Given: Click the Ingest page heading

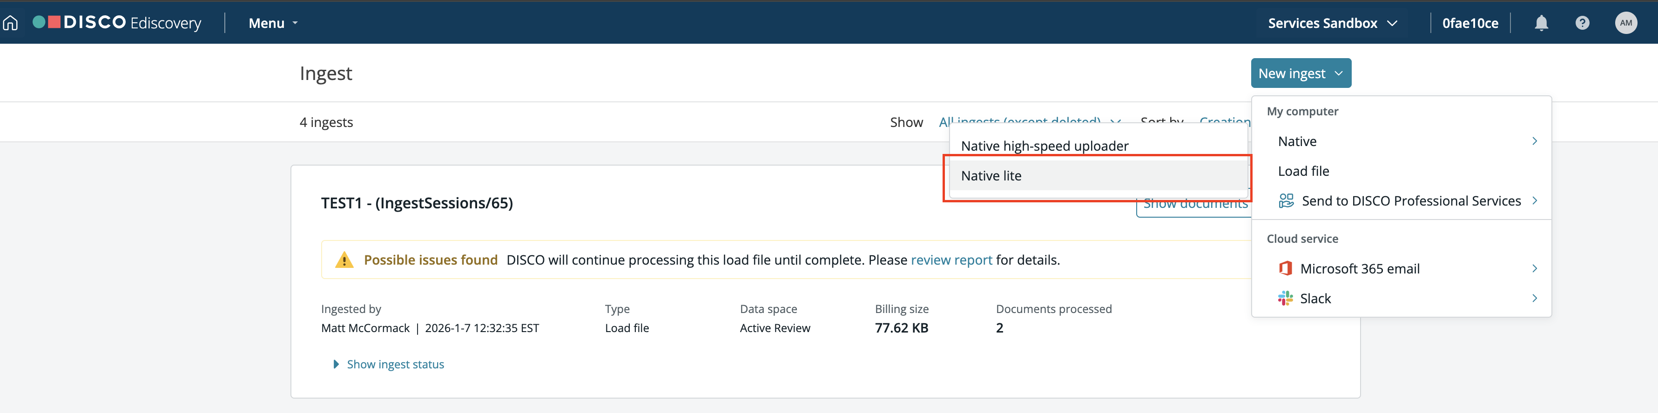Looking at the screenshot, I should click(x=326, y=73).
